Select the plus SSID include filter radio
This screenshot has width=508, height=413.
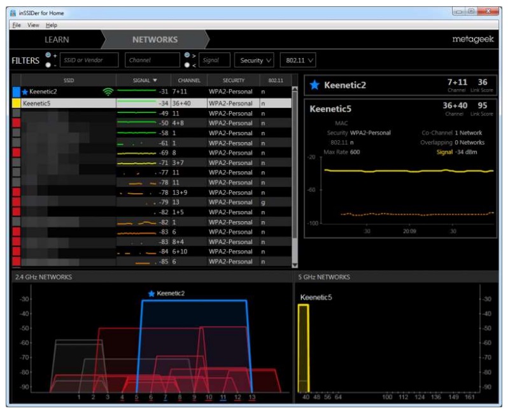(x=48, y=55)
